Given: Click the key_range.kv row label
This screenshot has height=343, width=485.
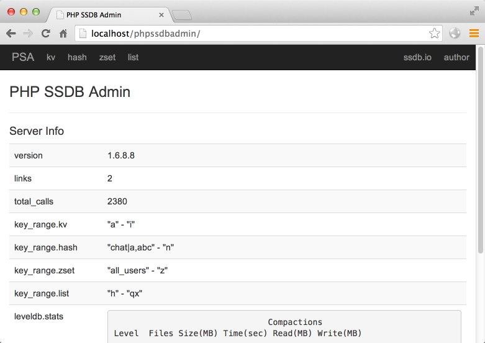Looking at the screenshot, I should tap(40, 224).
